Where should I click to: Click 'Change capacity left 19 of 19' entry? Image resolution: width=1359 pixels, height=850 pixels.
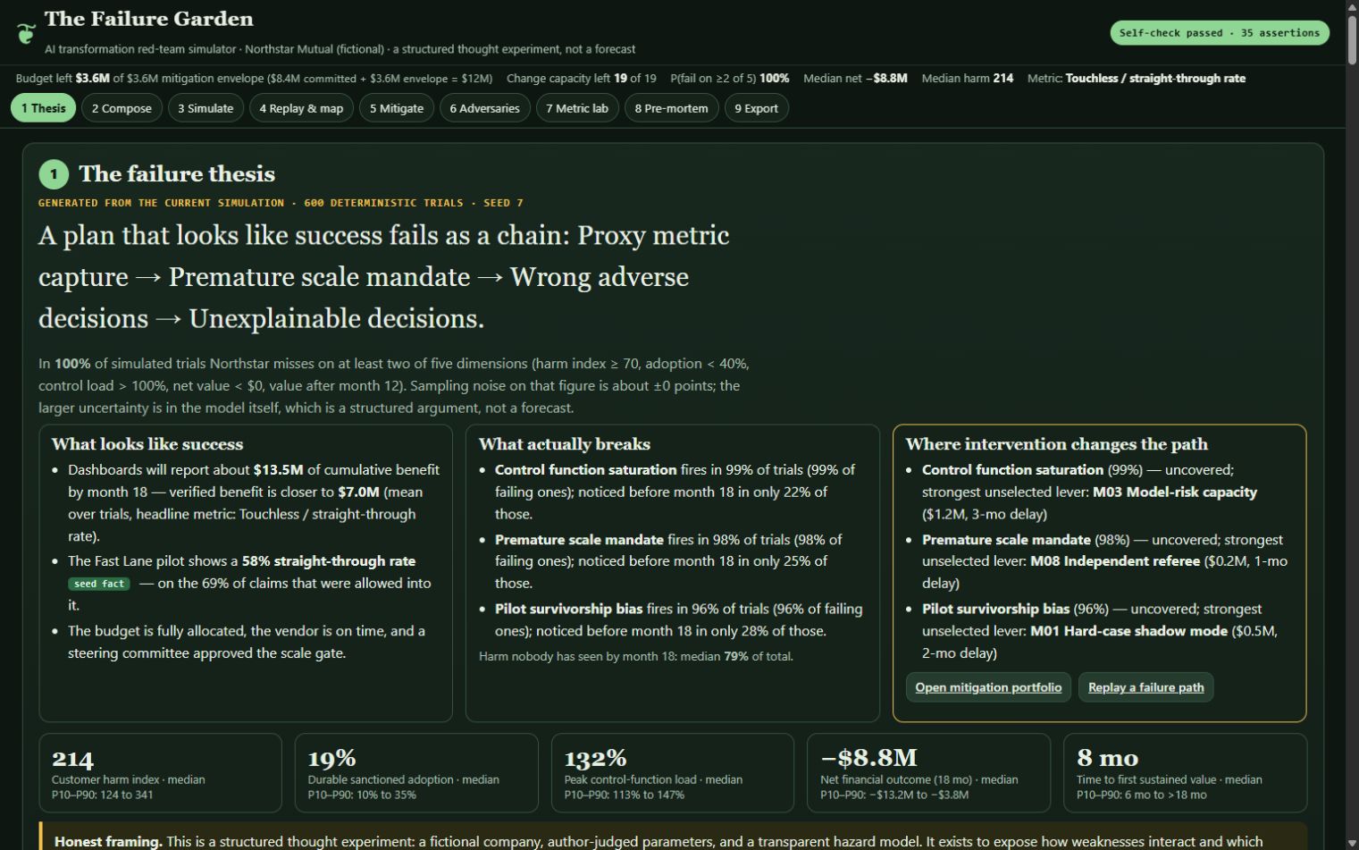[582, 79]
